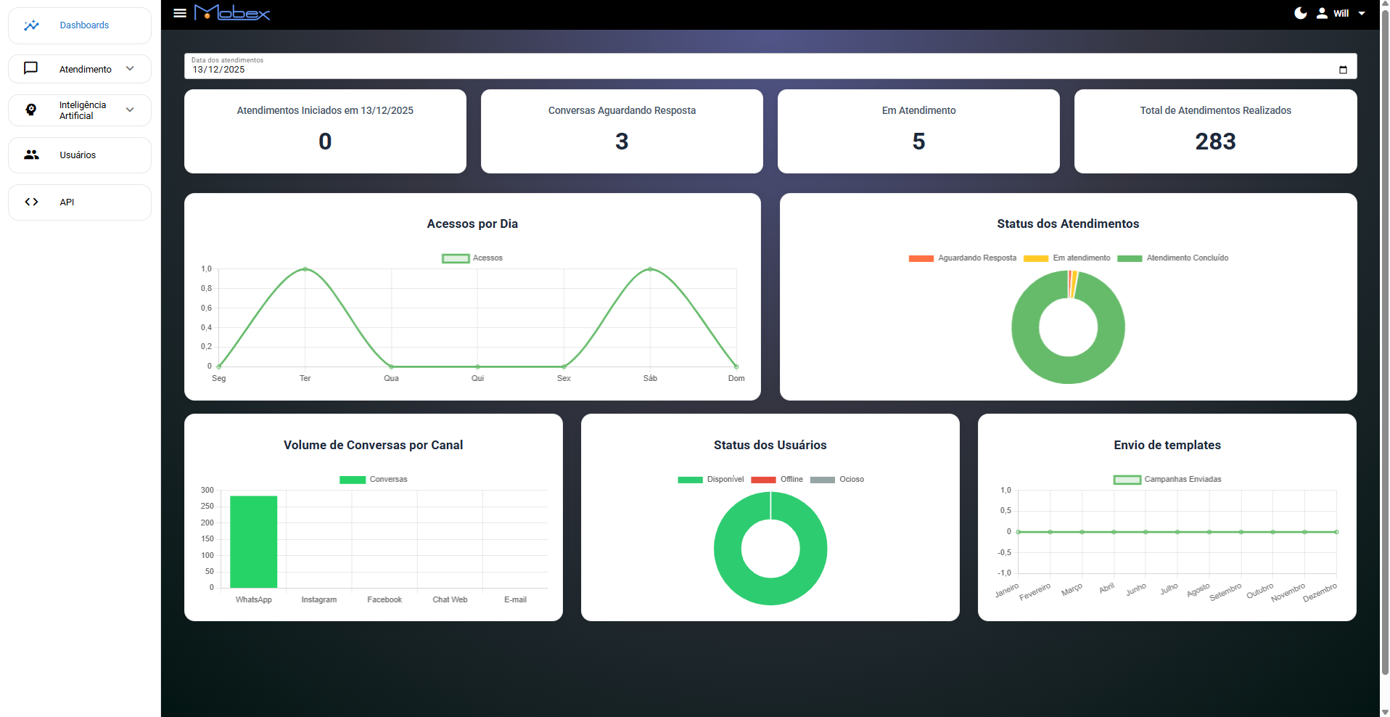
Task: Click the API code brackets icon
Action: click(31, 202)
